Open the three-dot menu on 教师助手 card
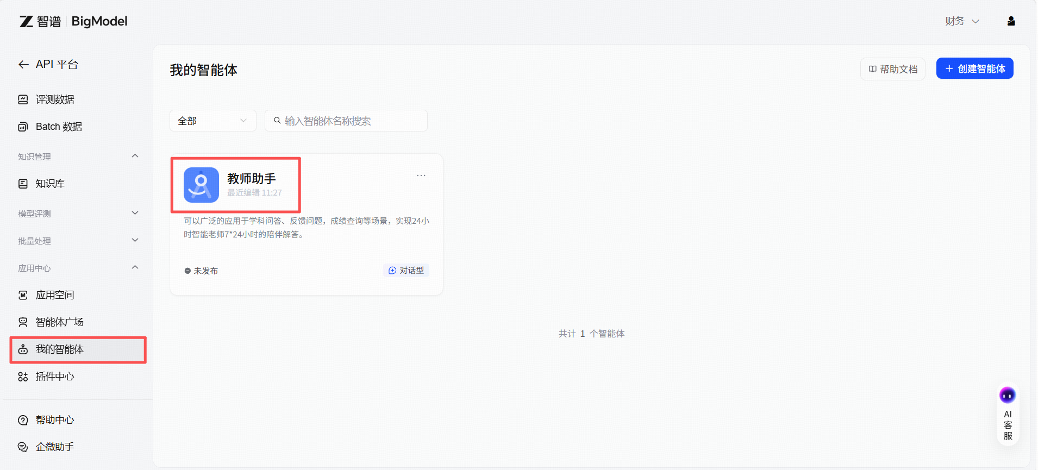Image resolution: width=1038 pixels, height=470 pixels. (x=421, y=176)
